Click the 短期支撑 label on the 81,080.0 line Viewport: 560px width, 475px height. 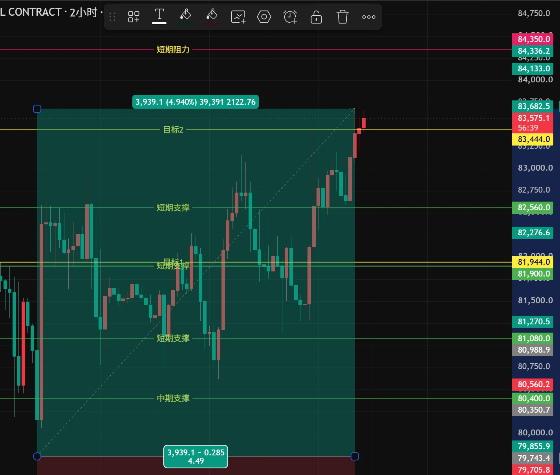coord(173,338)
